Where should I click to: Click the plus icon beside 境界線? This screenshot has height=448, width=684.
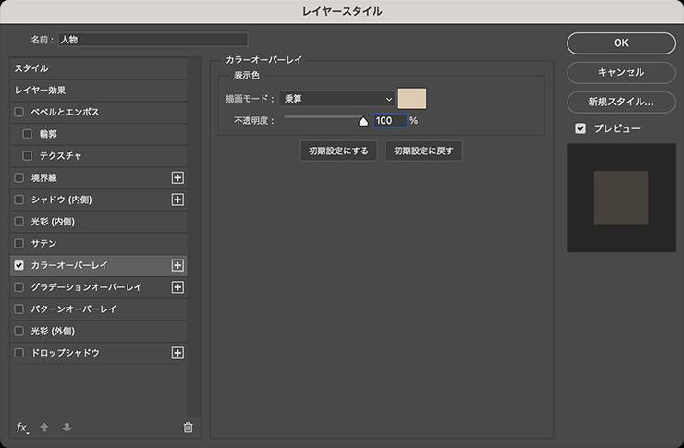coord(178,177)
